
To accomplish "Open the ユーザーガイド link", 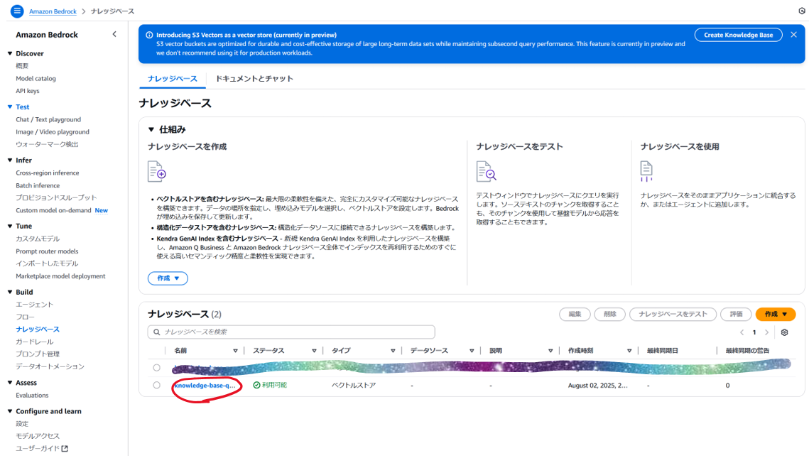I will click(38, 449).
